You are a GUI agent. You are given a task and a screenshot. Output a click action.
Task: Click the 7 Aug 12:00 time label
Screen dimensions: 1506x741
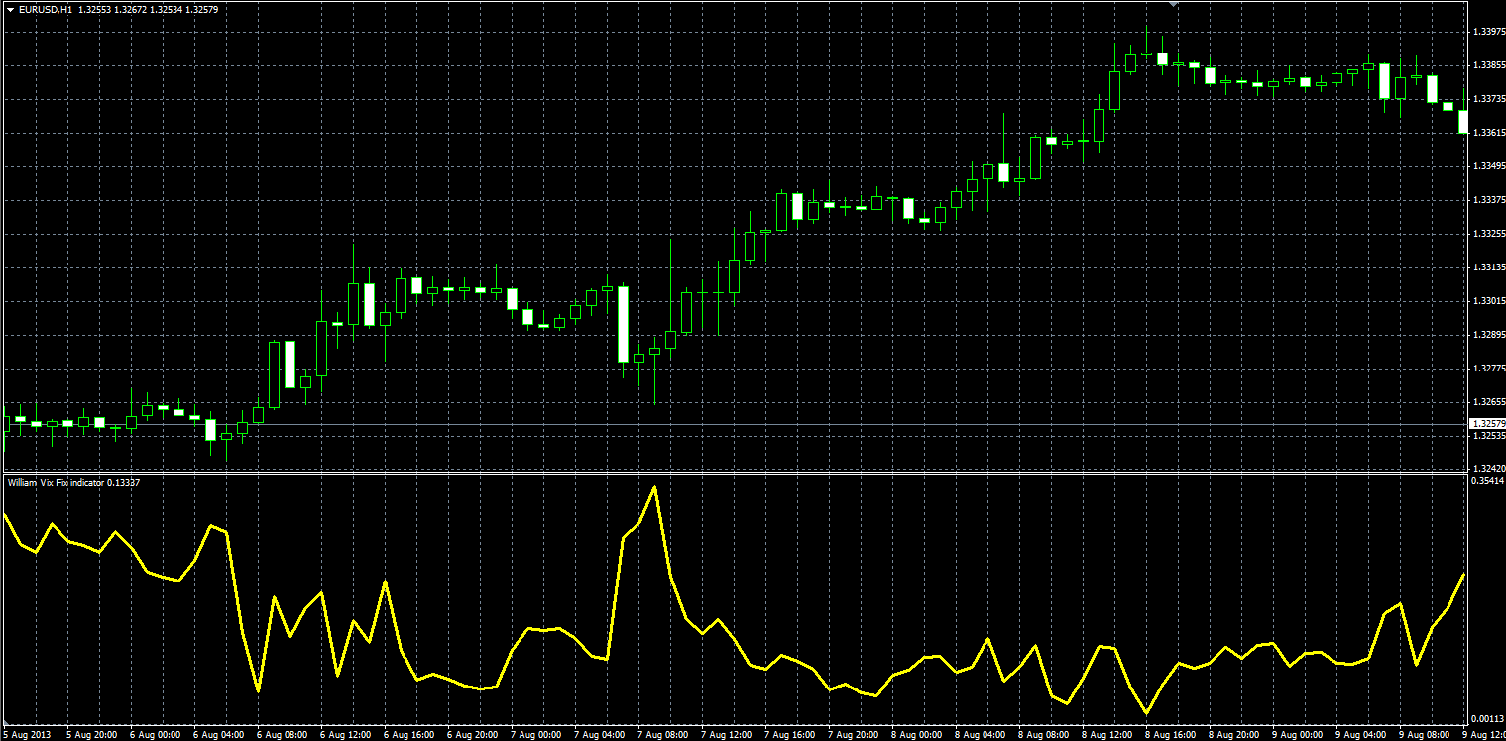point(726,735)
